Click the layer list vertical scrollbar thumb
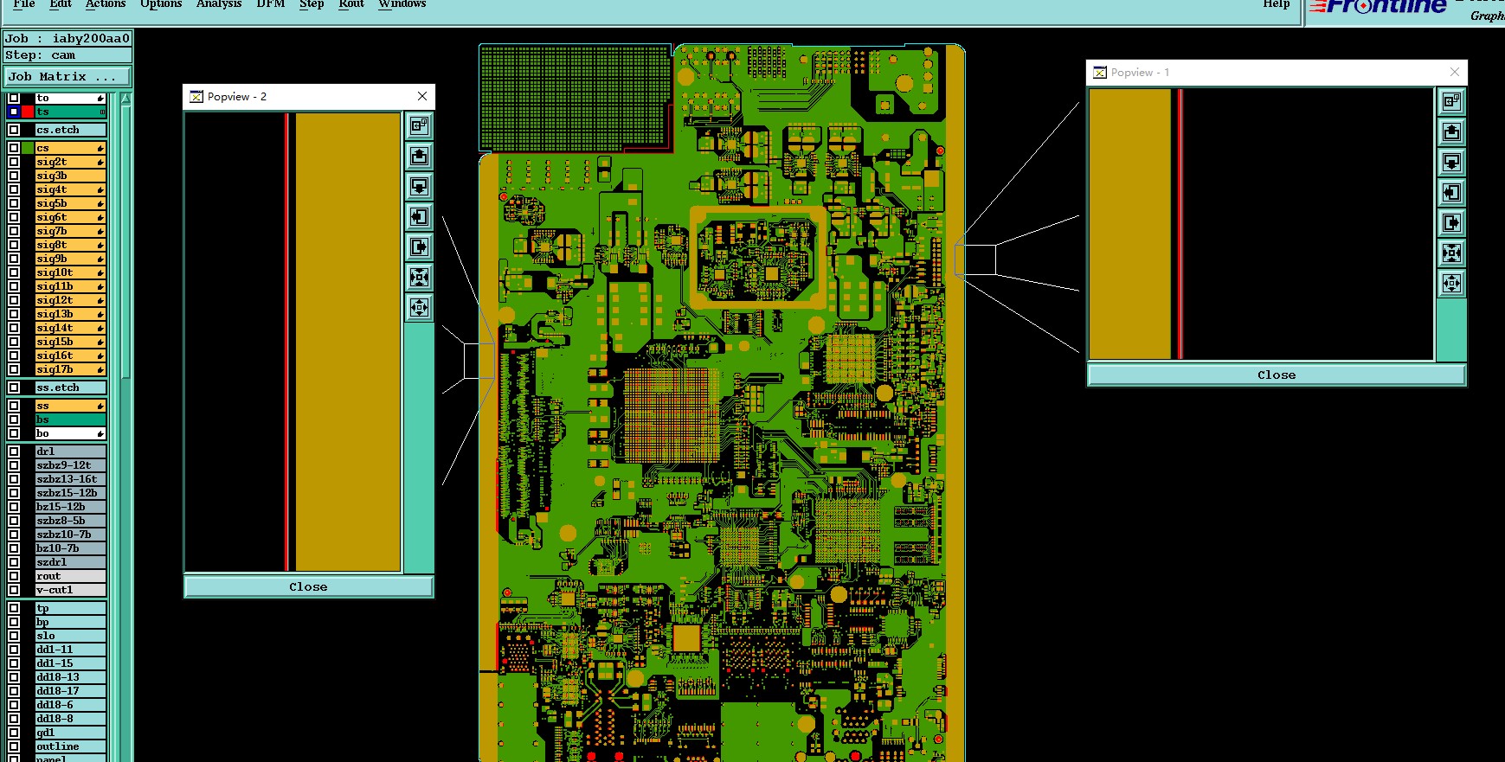The width and height of the screenshot is (1505, 762). [x=126, y=242]
